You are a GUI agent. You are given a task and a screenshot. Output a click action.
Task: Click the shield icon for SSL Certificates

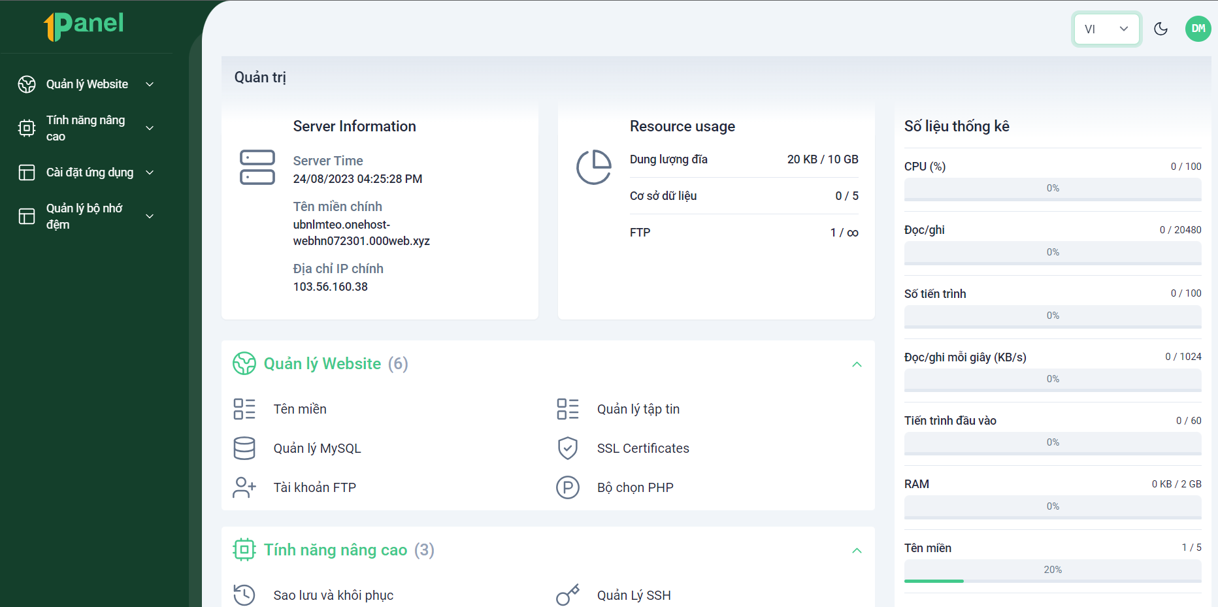[568, 448]
